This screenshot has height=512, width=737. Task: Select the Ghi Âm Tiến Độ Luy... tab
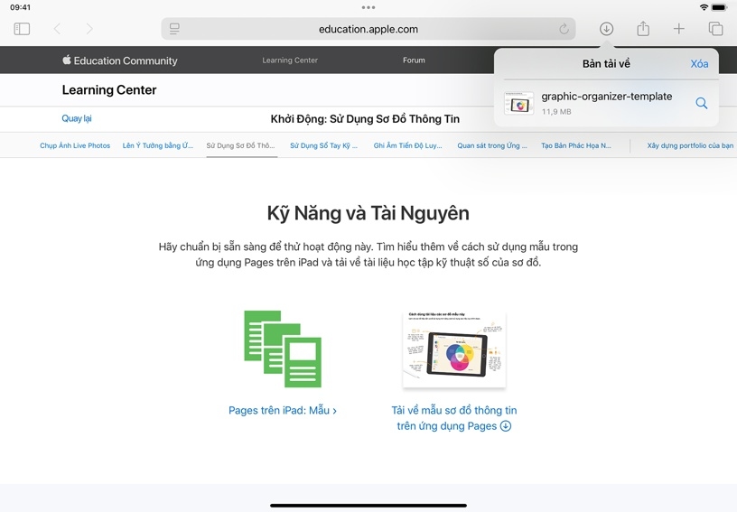407,145
